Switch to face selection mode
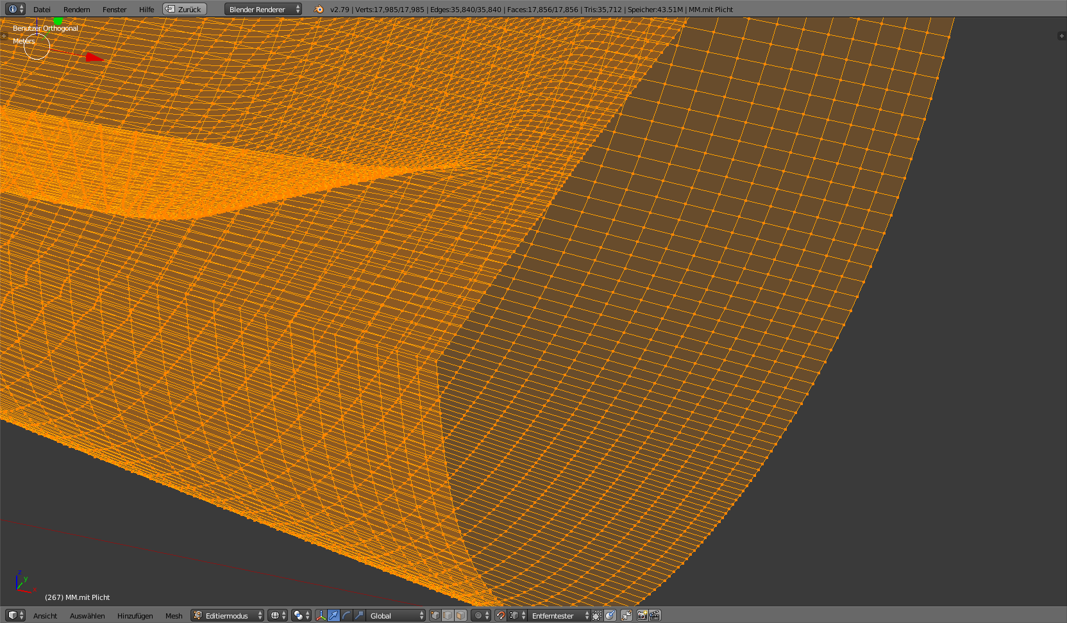This screenshot has width=1067, height=623. click(460, 615)
